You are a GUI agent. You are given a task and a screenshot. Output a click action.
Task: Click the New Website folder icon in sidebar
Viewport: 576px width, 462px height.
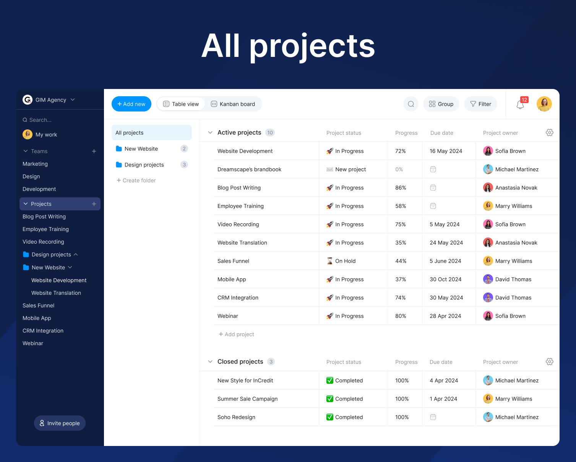tap(26, 267)
